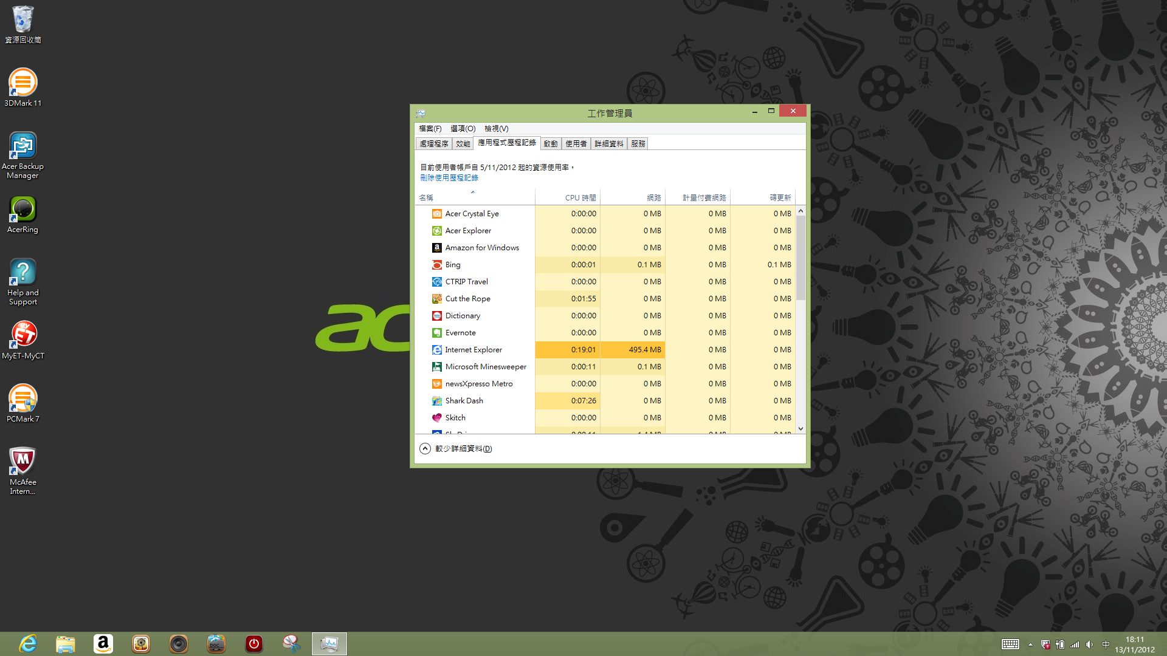
Task: Sort by the 磚更新 column header
Action: pos(763,197)
